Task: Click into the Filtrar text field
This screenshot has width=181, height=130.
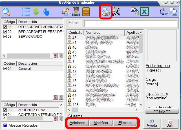Action: pyautogui.click(x=130, y=24)
